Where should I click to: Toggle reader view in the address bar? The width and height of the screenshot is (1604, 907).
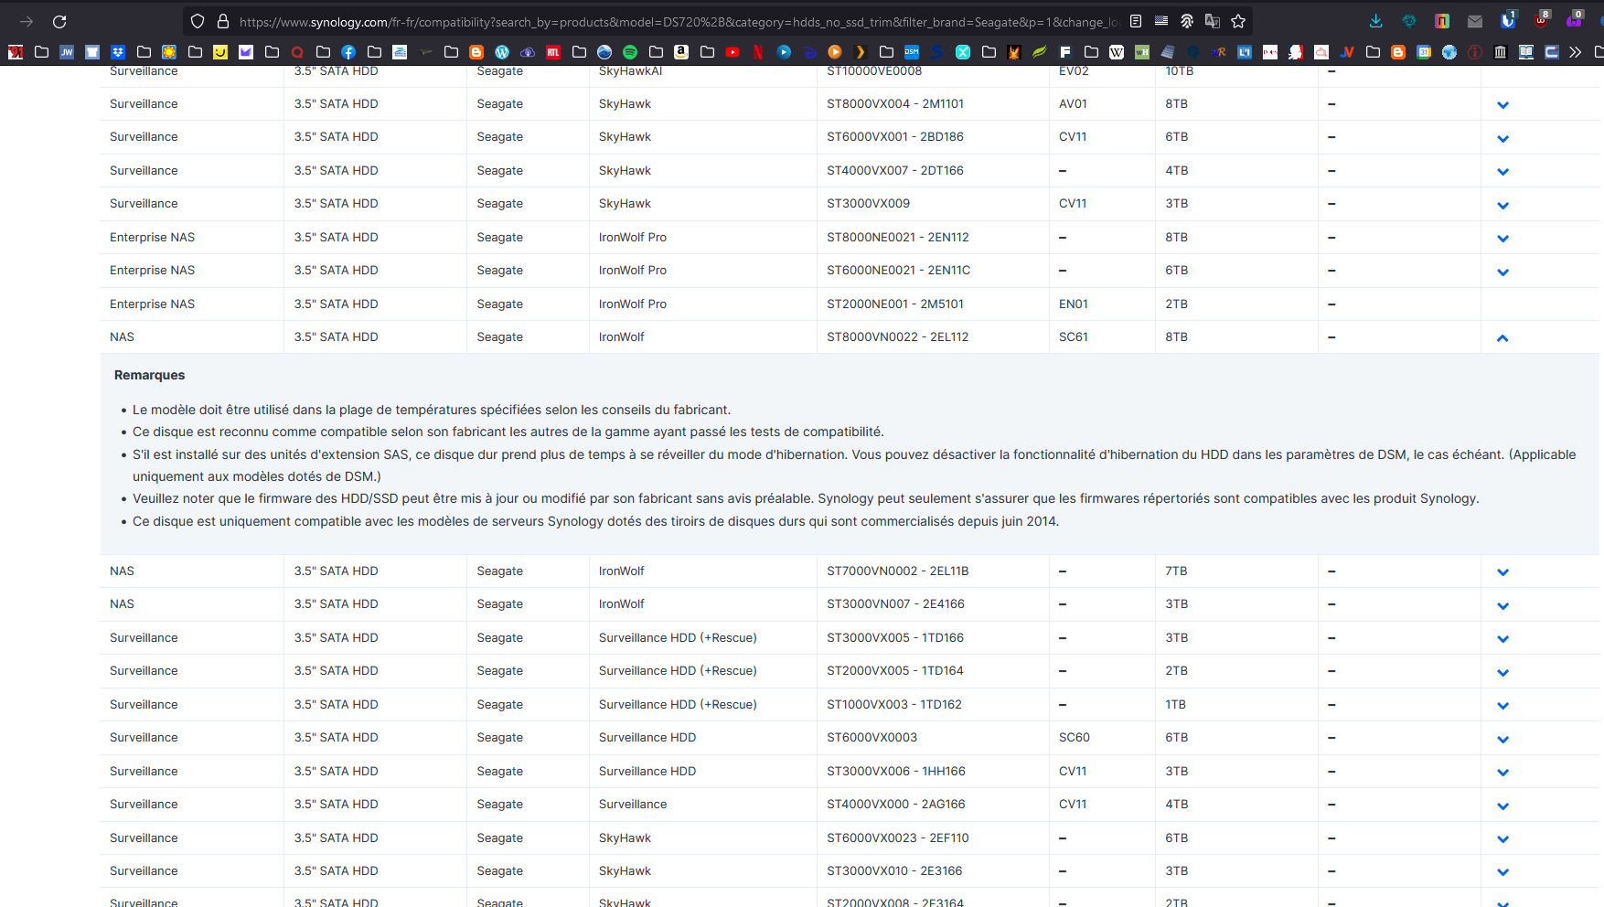[x=1136, y=21]
